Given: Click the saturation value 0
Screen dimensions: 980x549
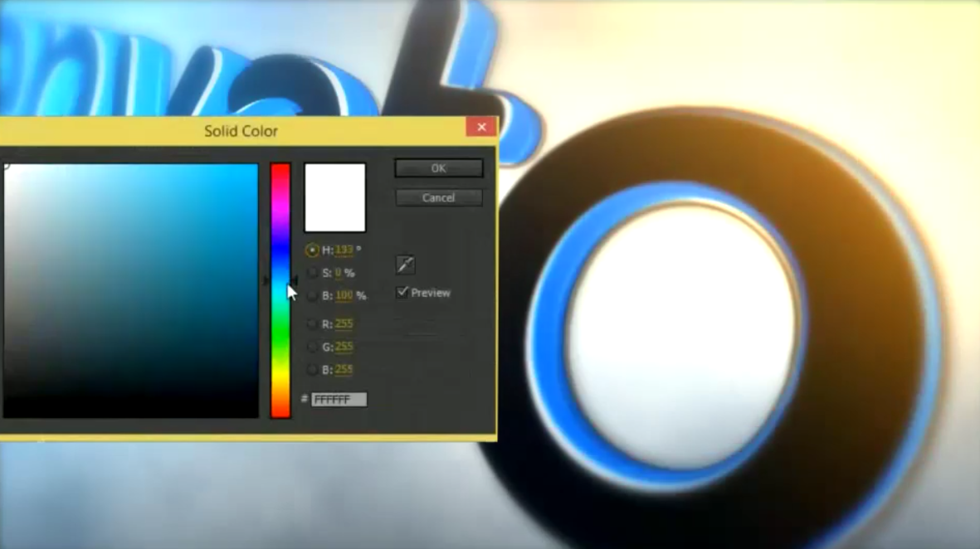Looking at the screenshot, I should click(x=338, y=273).
